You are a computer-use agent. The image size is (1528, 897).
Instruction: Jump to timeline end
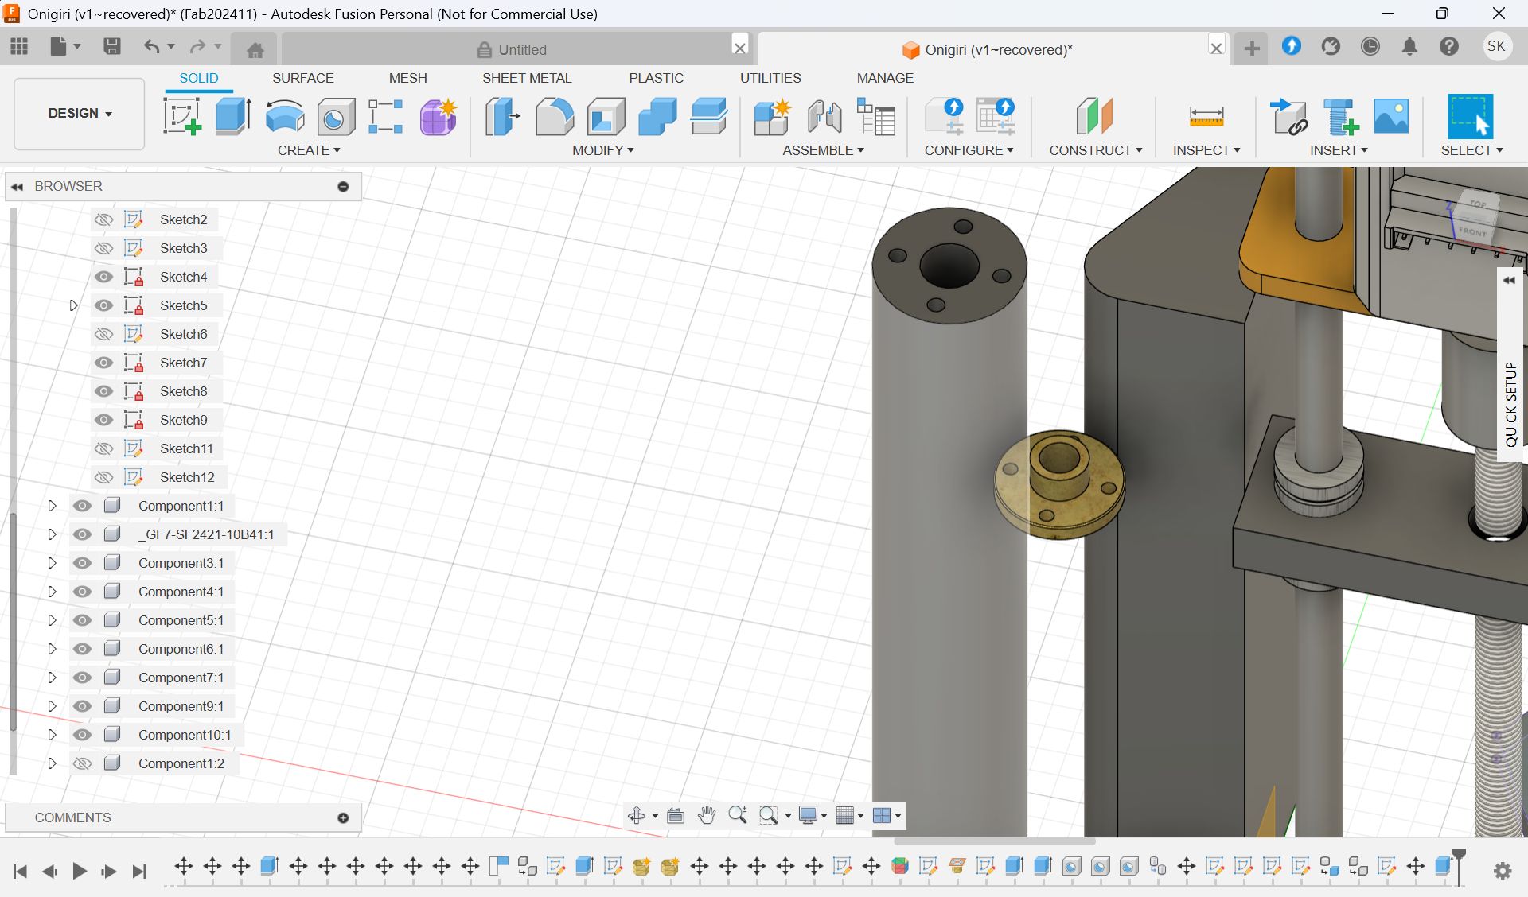(x=139, y=871)
